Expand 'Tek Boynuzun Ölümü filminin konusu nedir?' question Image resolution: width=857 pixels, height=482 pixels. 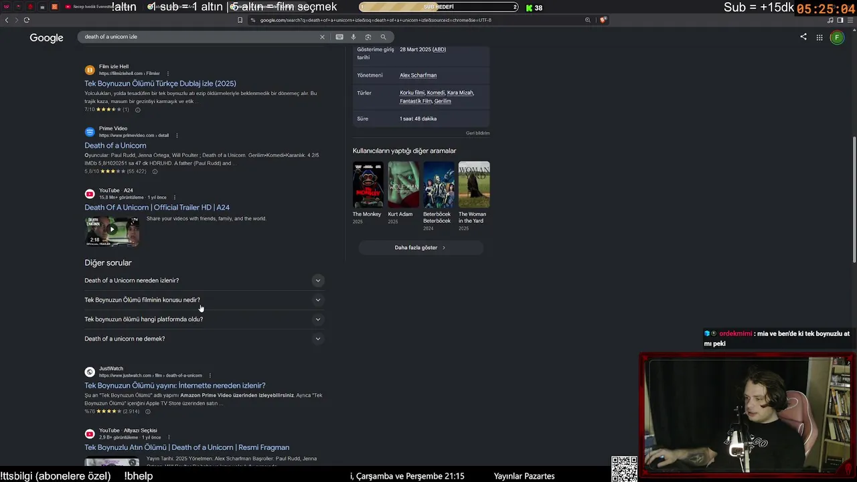(x=204, y=300)
